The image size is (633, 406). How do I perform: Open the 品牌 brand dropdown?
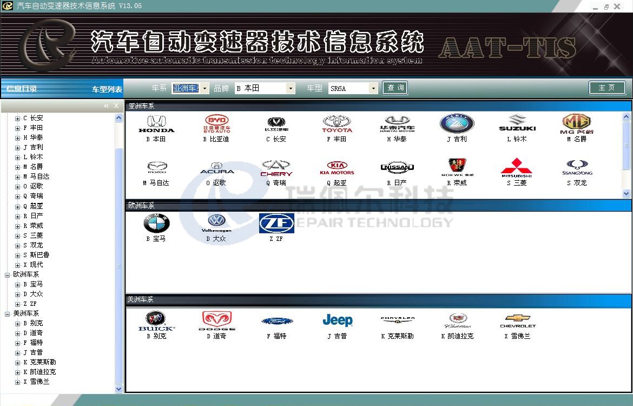(x=291, y=88)
